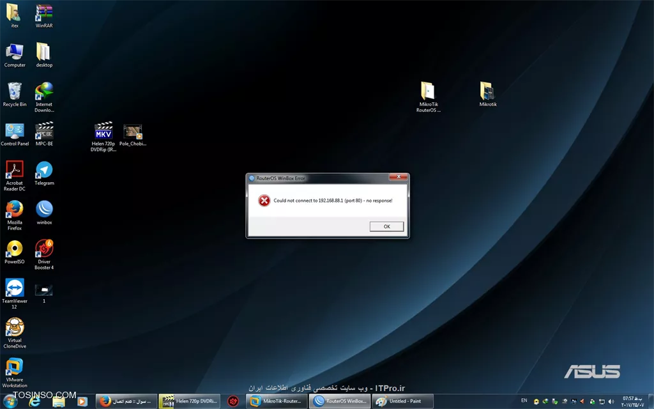Switch to RouterOS WinBox taskbar window
The height and width of the screenshot is (409, 654).
pos(340,401)
